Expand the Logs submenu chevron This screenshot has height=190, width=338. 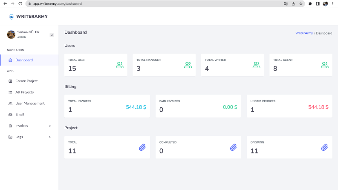pyautogui.click(x=50, y=137)
